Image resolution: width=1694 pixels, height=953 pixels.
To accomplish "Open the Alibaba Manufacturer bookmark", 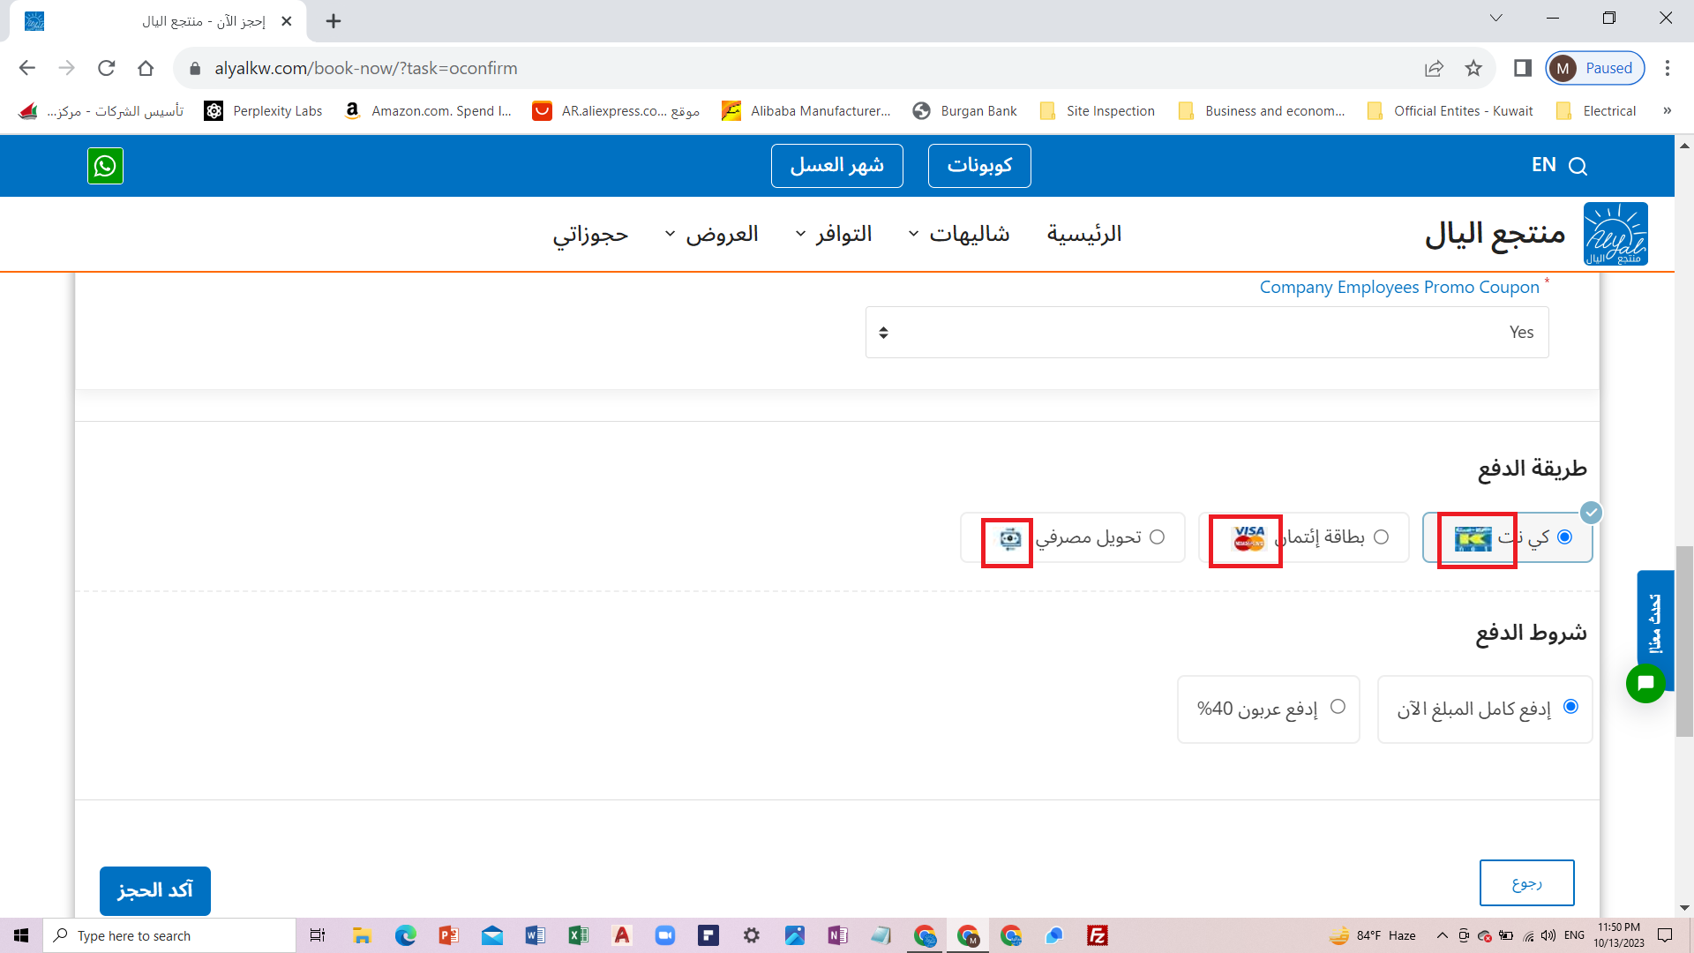I will click(x=806, y=110).
